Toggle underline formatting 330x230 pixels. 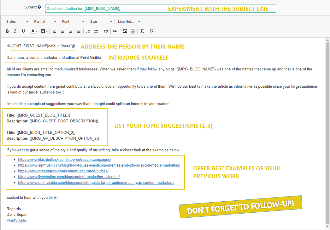23,31
